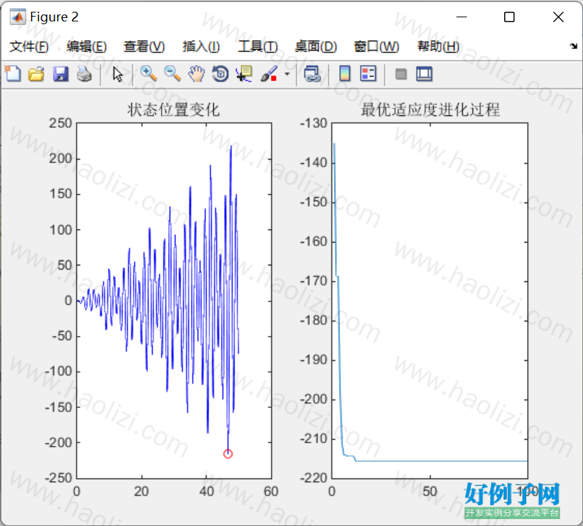Click the Show Plot Tools and Dock icon
Screen dimensions: 583x526
[x=424, y=73]
